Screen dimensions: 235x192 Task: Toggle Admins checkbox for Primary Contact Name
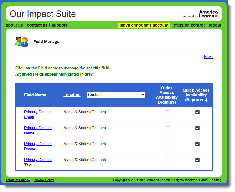point(168,128)
